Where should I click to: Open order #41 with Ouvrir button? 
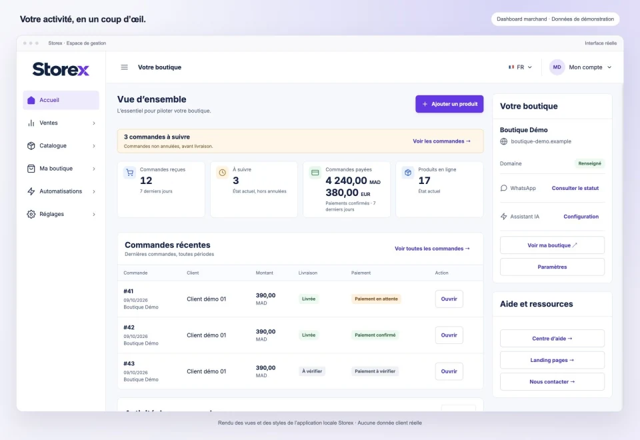tap(449, 299)
